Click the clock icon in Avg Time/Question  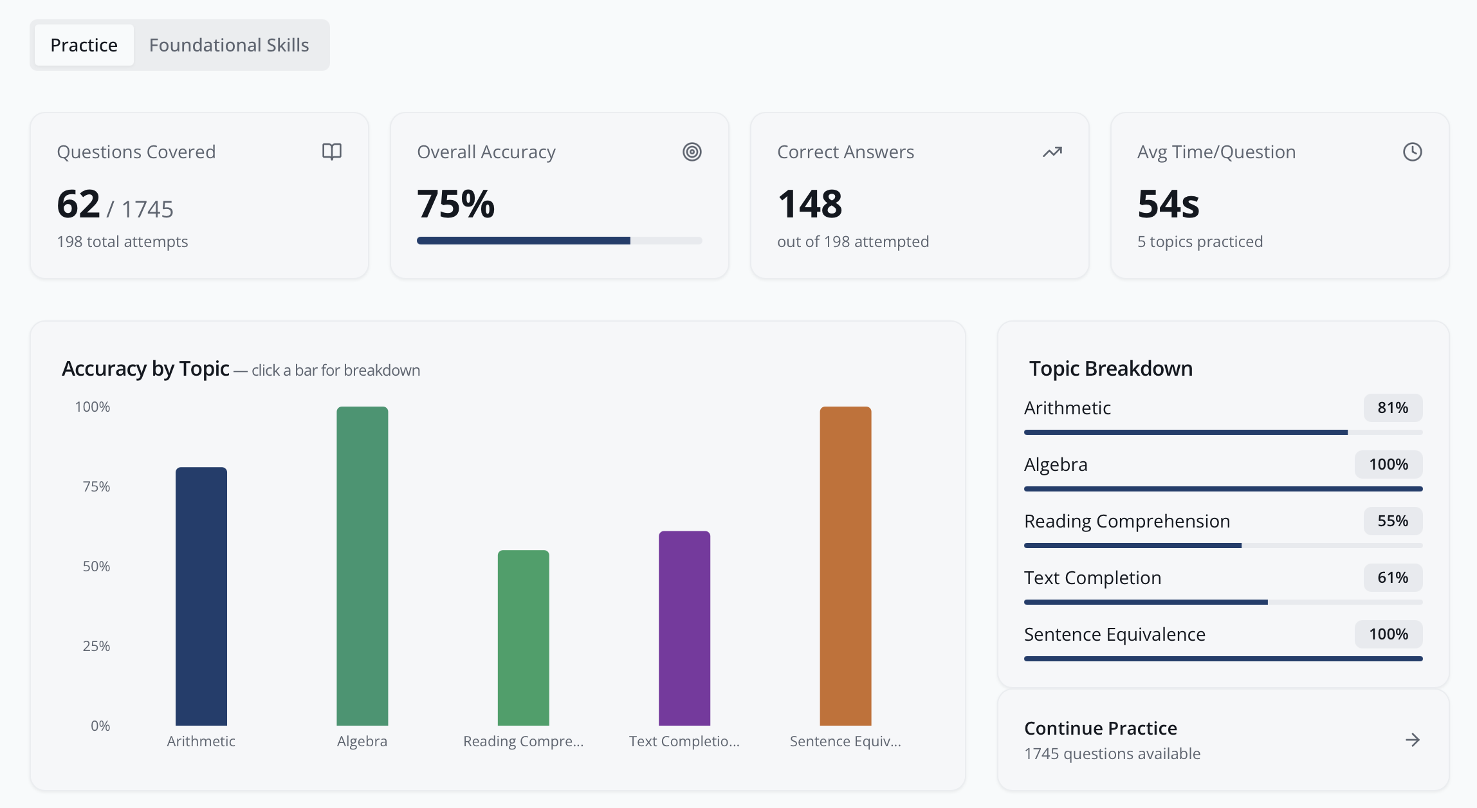click(1413, 152)
